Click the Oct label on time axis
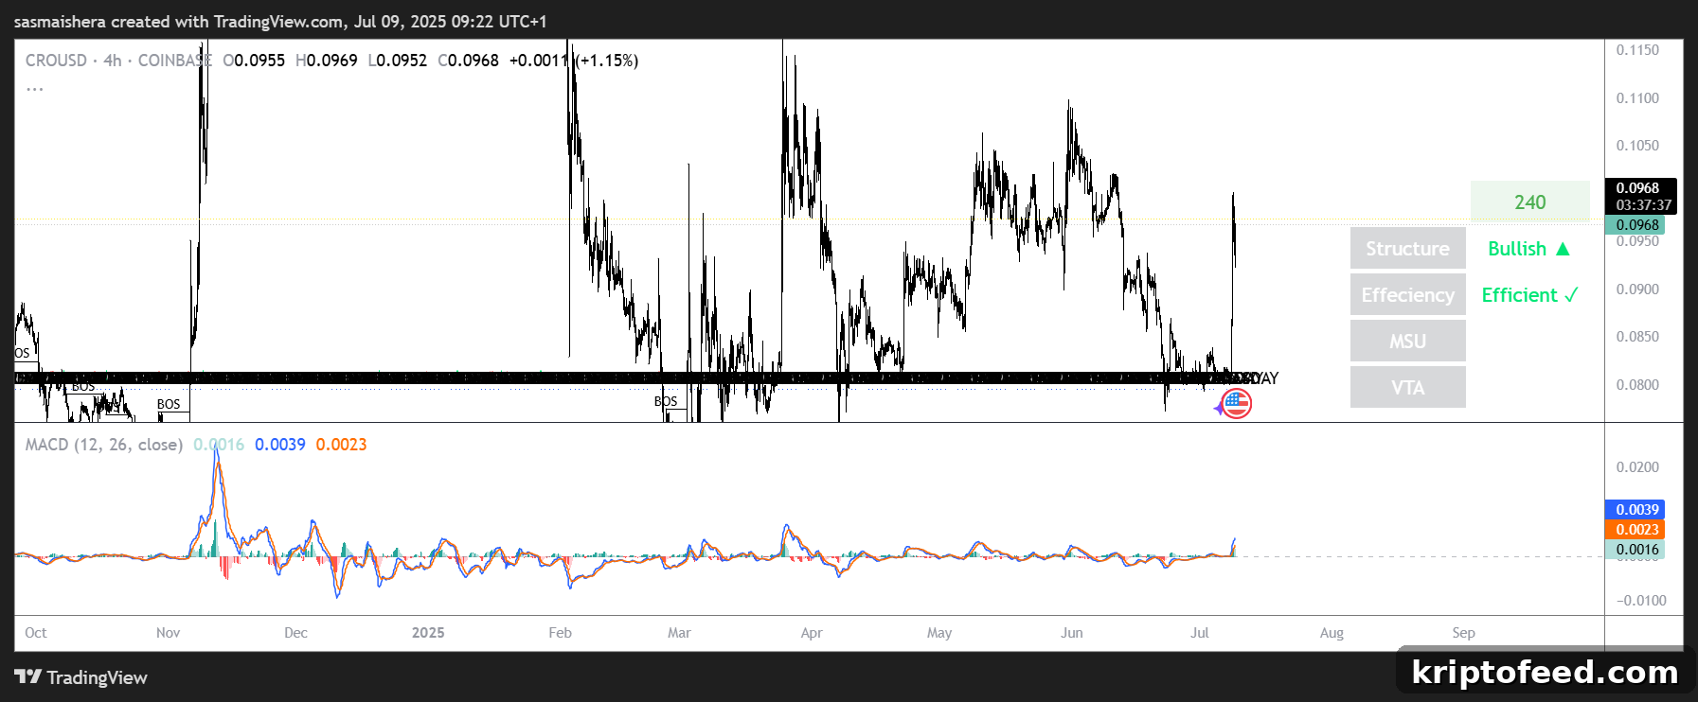Screen dimensions: 1698x702 point(36,633)
